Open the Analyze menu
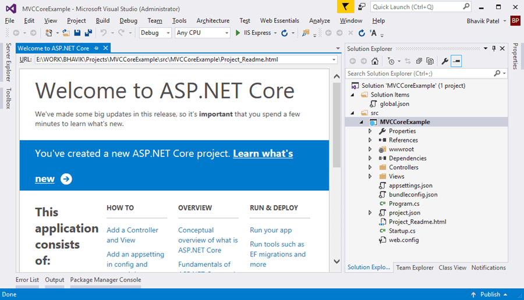524x300 pixels. pyautogui.click(x=320, y=21)
